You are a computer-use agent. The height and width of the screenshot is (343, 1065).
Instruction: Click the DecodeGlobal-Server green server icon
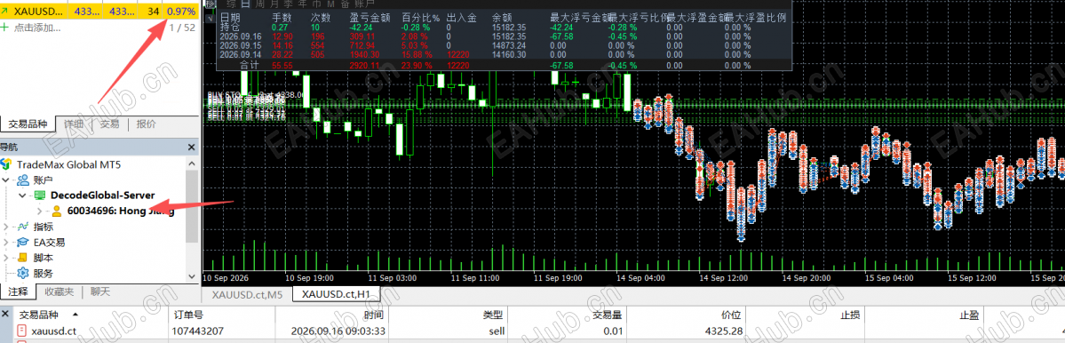(x=39, y=195)
